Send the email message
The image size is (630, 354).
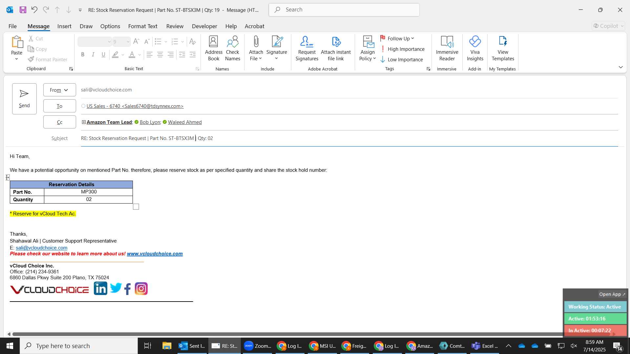[x=24, y=99]
